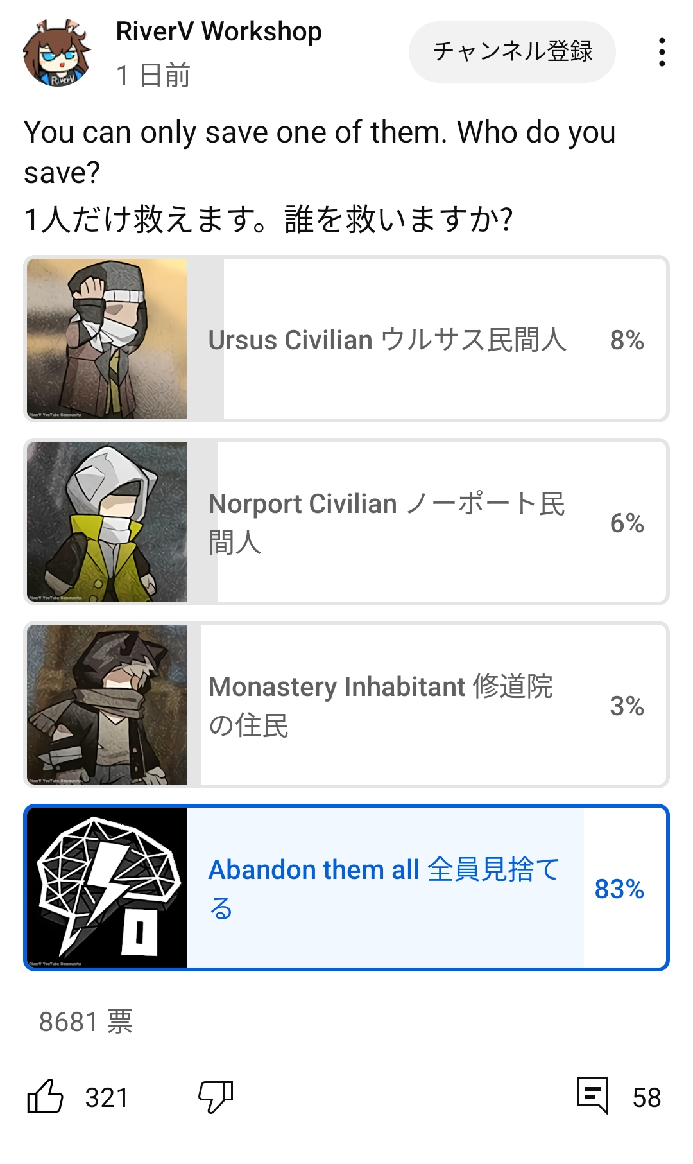This screenshot has width=693, height=1164.
Task: Like the post with thumbs-up icon
Action: point(46,1096)
